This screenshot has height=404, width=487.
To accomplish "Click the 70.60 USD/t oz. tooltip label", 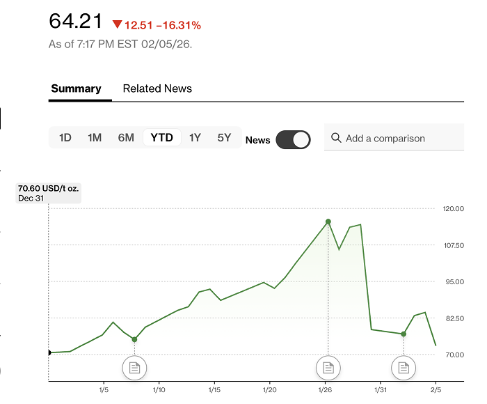I will point(49,193).
